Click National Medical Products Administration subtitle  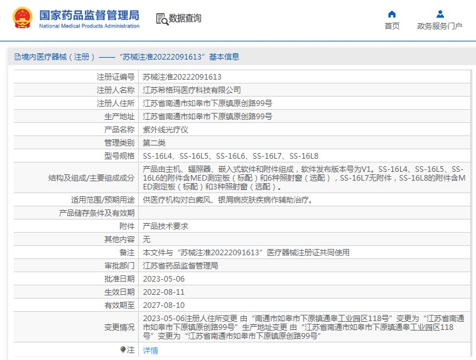89,26
